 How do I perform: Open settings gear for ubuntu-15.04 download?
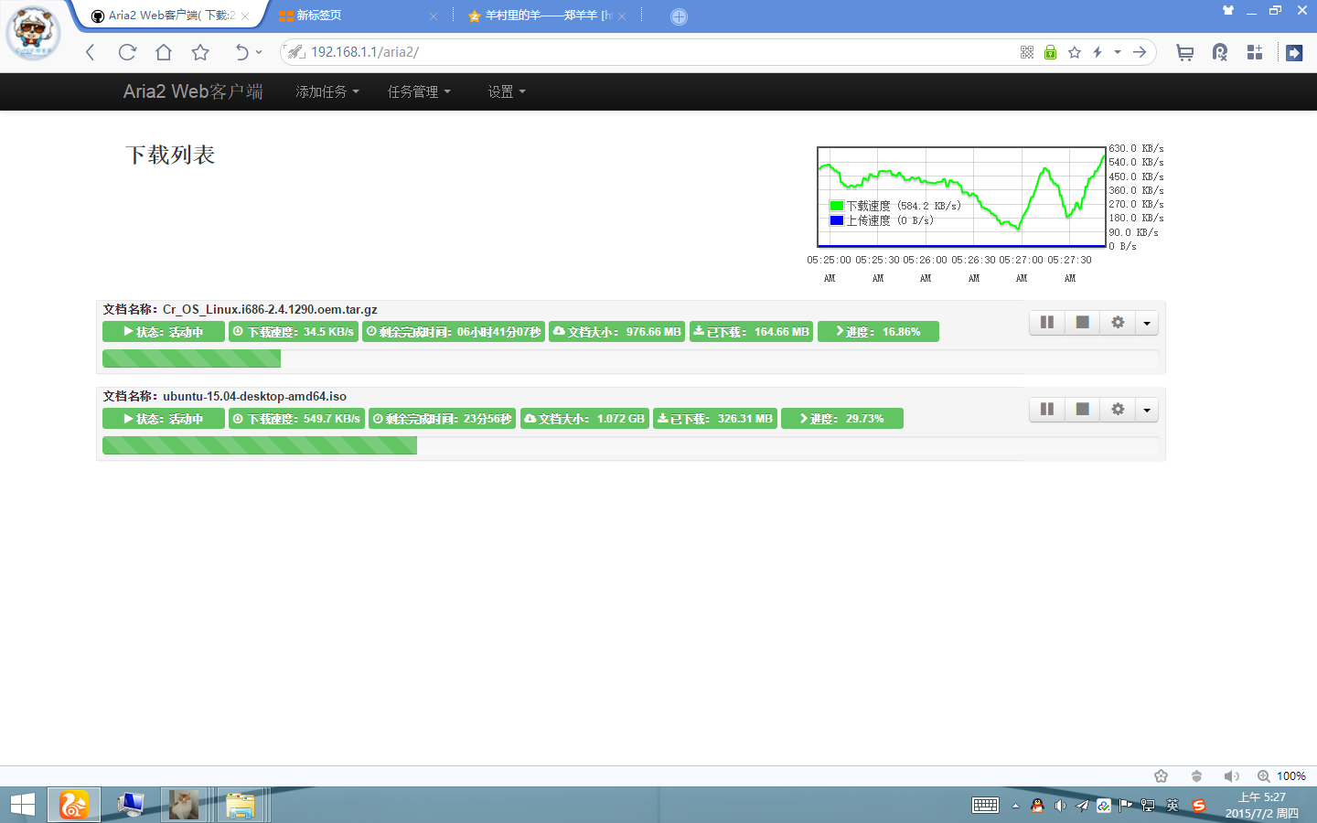pos(1118,410)
